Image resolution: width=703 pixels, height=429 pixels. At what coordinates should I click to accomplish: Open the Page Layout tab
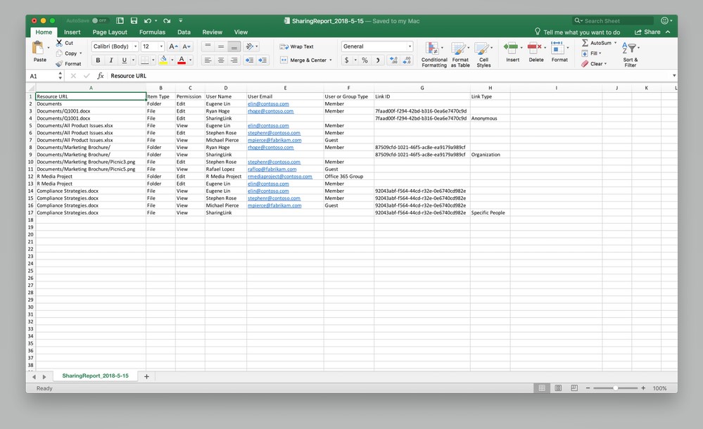pos(110,32)
